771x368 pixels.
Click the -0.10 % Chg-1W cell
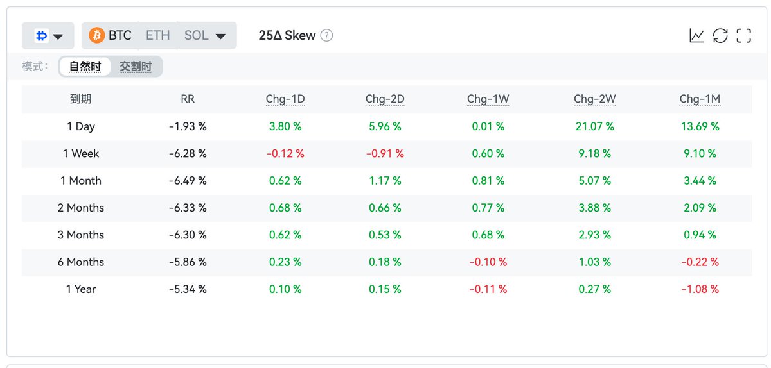pyautogui.click(x=488, y=262)
